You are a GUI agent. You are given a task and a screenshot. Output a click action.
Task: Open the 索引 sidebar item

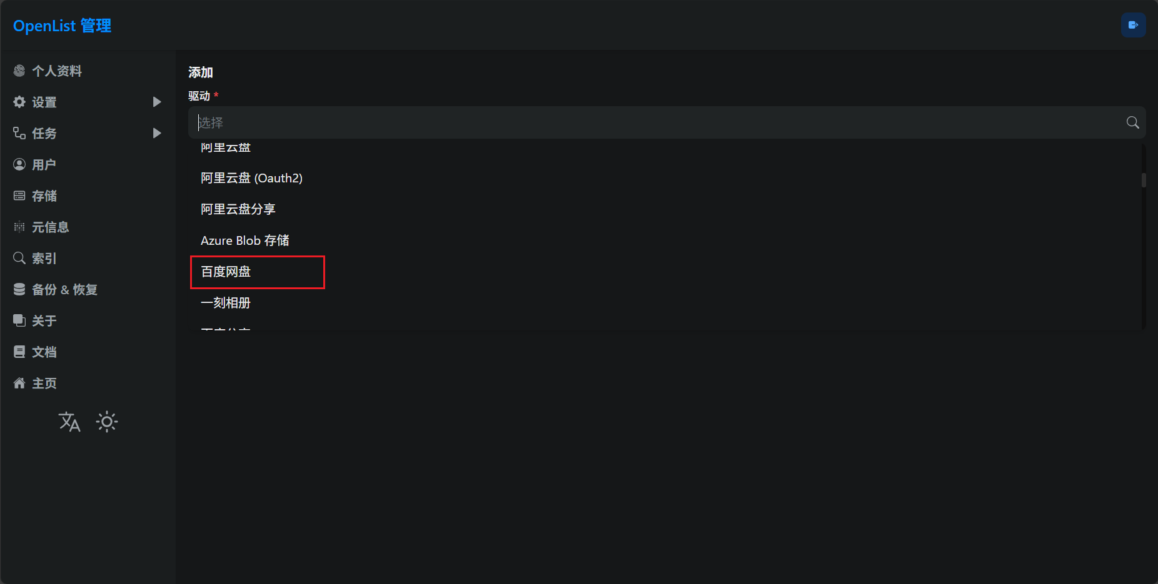click(x=44, y=259)
